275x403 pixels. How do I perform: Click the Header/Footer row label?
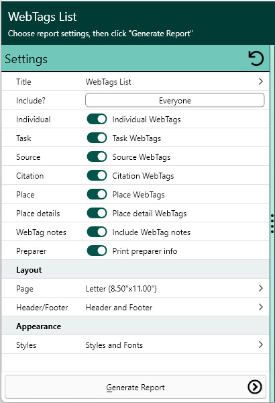click(42, 308)
